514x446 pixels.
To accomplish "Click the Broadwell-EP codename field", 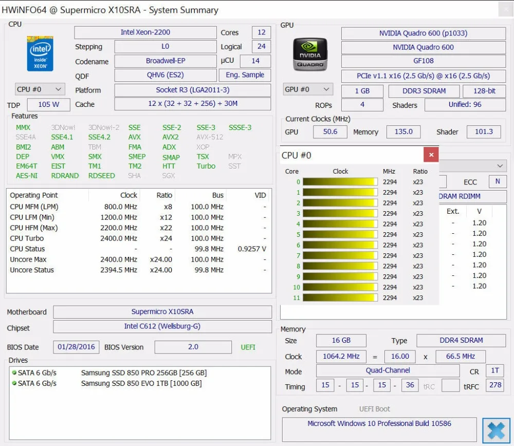I will point(165,61).
